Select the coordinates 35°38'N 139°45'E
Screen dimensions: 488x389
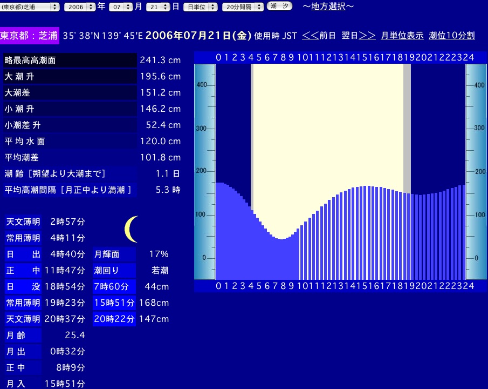pyautogui.click(x=102, y=36)
